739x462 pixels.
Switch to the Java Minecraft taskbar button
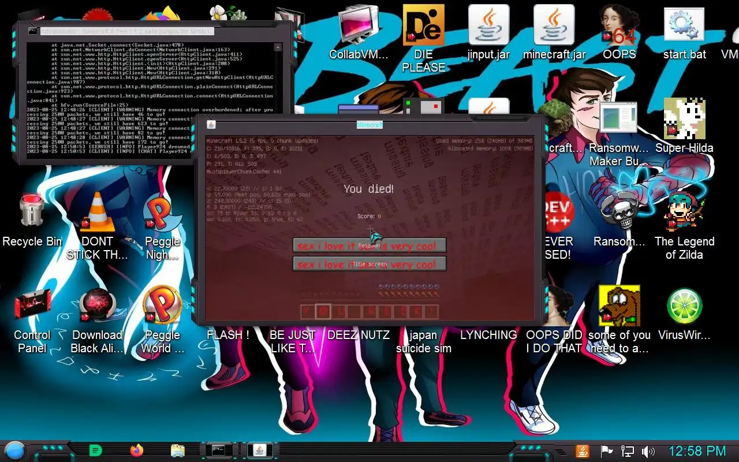pyautogui.click(x=260, y=450)
